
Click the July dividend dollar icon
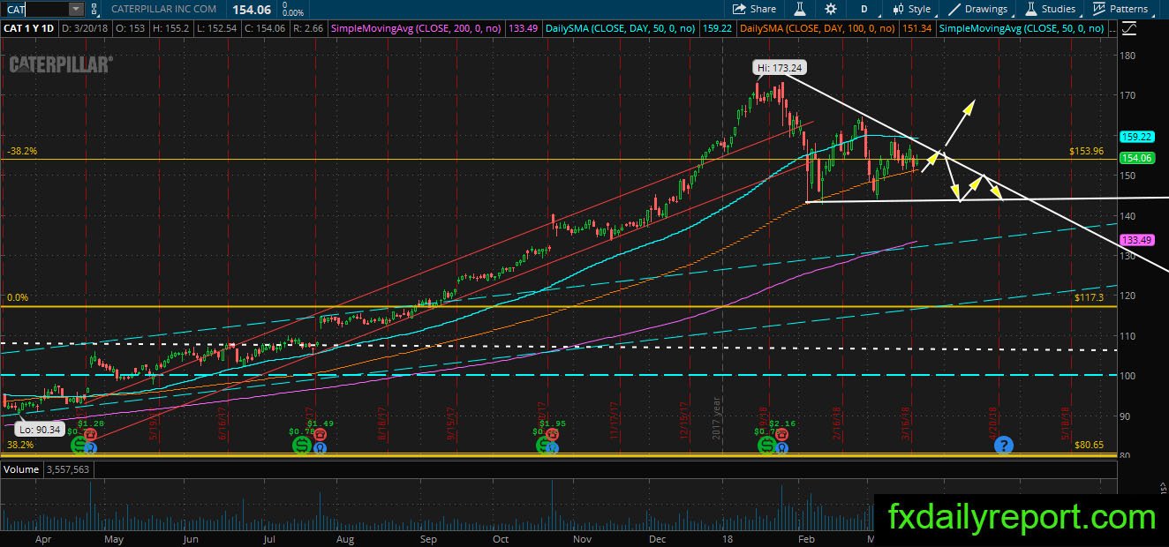tap(303, 446)
